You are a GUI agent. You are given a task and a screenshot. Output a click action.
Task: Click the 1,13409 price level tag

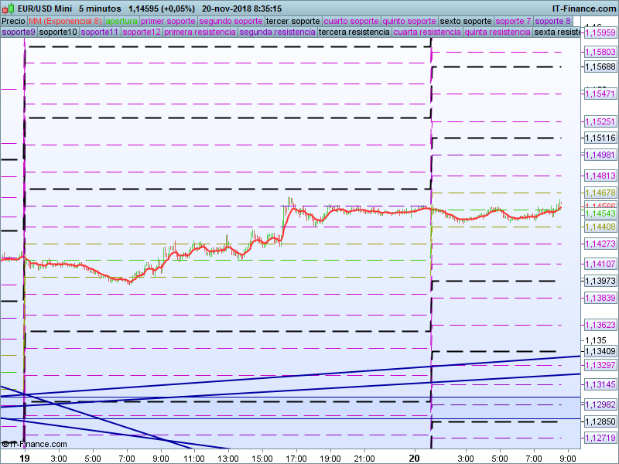point(600,353)
